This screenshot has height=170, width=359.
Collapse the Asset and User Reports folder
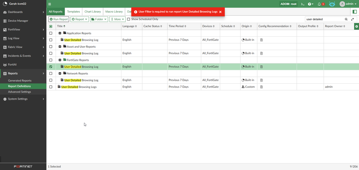[x=60, y=47]
